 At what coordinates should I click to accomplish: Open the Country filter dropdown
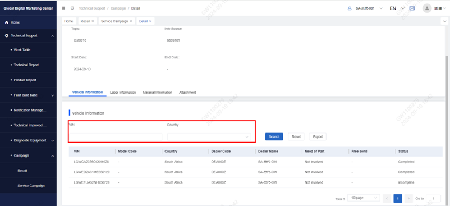pos(209,137)
